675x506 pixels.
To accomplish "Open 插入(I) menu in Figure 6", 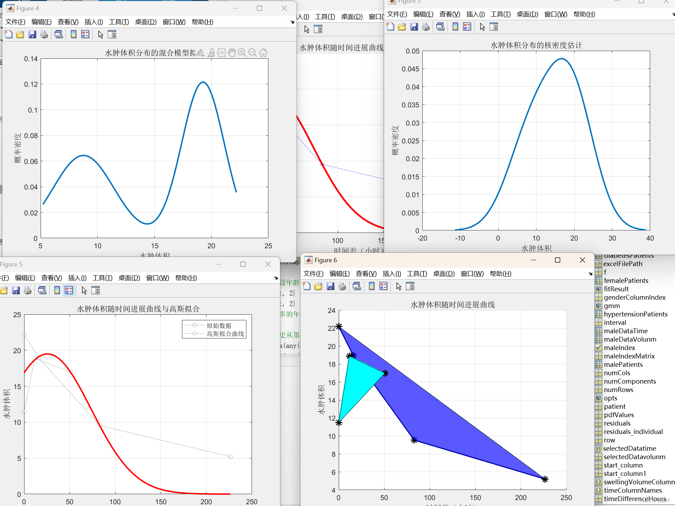I will 392,274.
